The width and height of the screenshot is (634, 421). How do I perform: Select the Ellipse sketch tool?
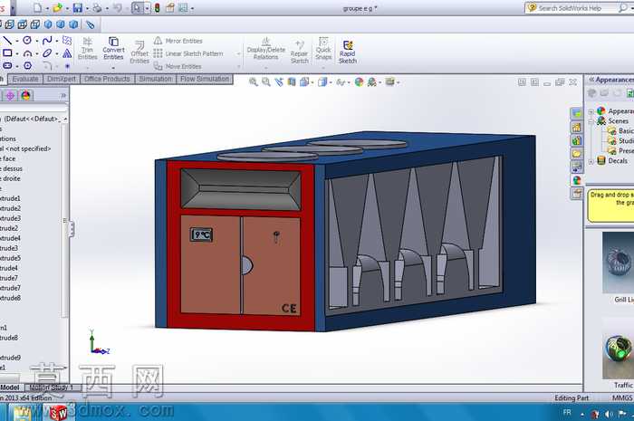coord(47,53)
